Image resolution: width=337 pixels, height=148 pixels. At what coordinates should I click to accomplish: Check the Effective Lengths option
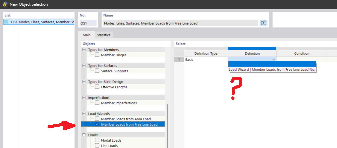click(97, 87)
